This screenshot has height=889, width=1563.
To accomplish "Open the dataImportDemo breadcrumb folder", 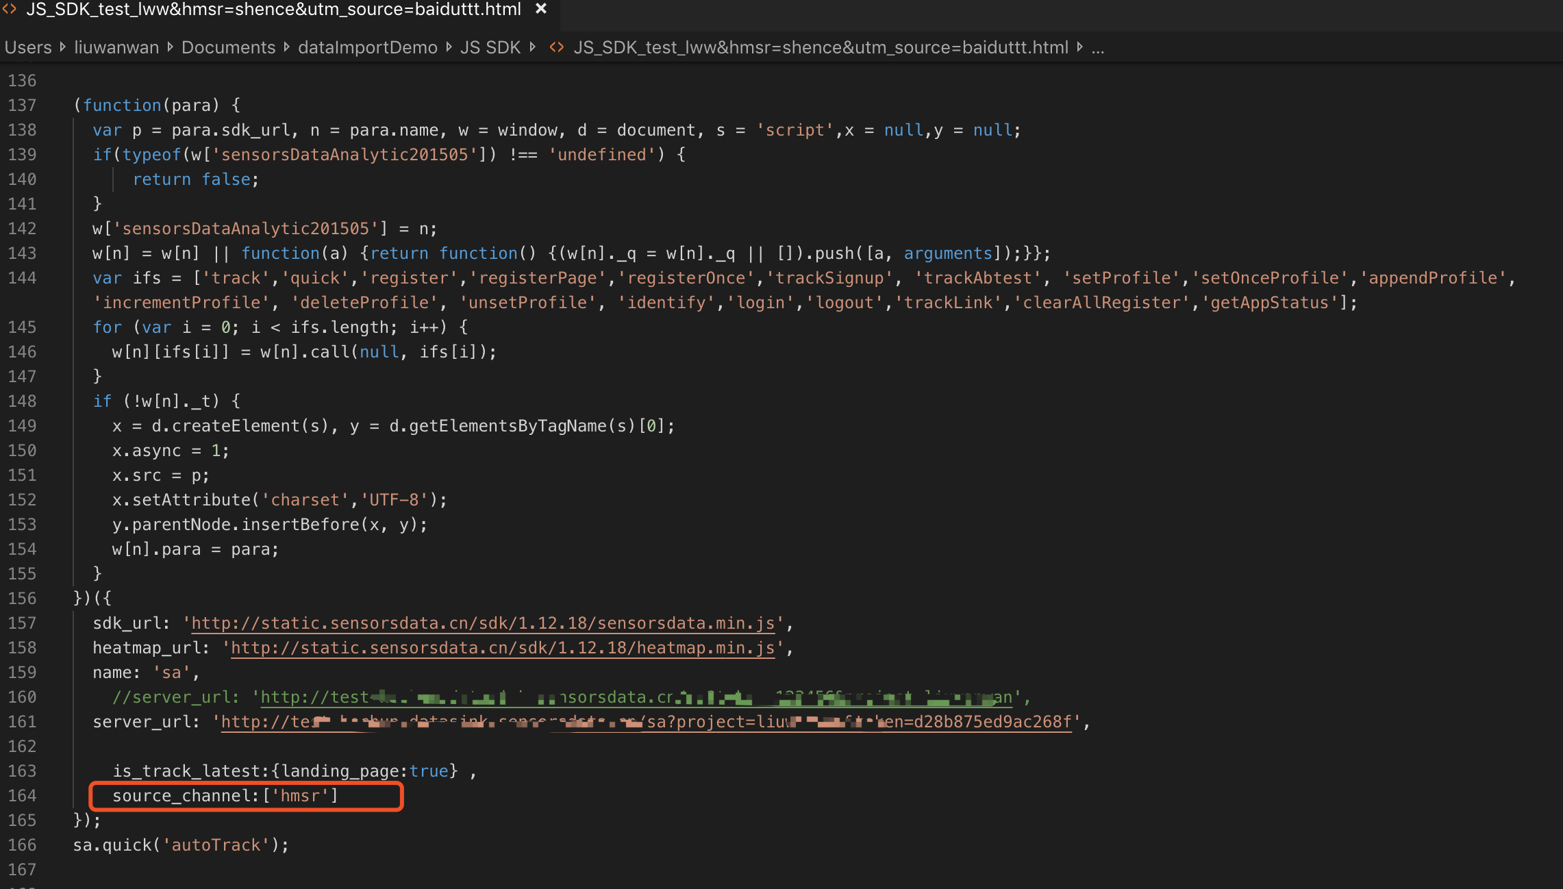I will pyautogui.click(x=368, y=47).
